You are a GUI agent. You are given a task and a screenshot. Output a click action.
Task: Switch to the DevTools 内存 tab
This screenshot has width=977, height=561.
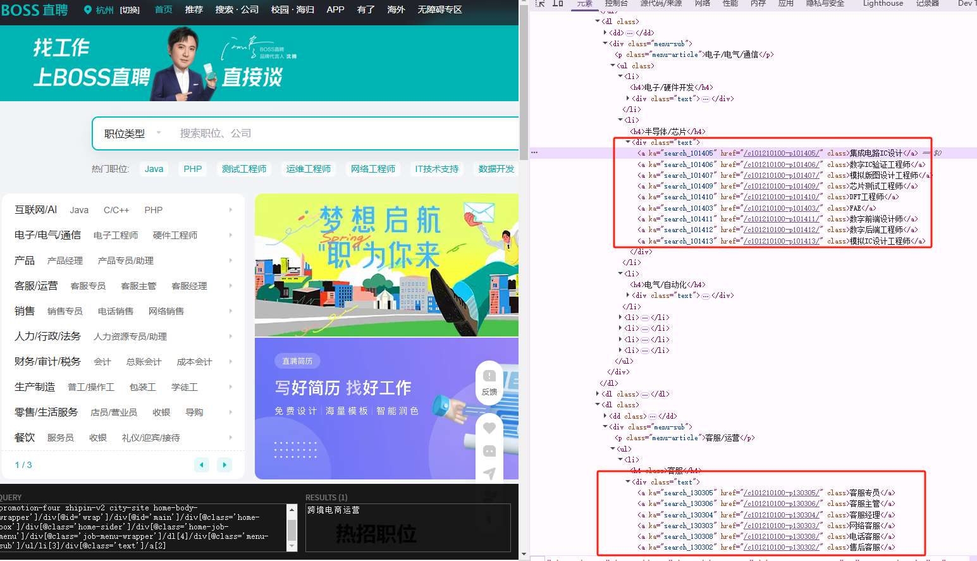point(758,3)
